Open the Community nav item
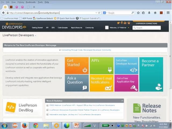This screenshot has height=129, width=172. pyautogui.click(x=89, y=28)
